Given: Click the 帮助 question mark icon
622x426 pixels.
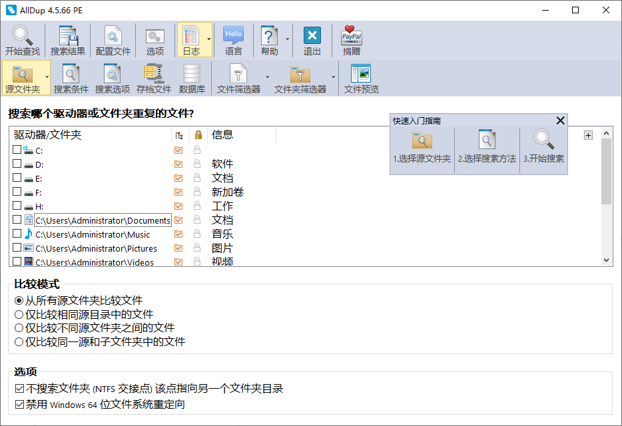Looking at the screenshot, I should 269,40.
